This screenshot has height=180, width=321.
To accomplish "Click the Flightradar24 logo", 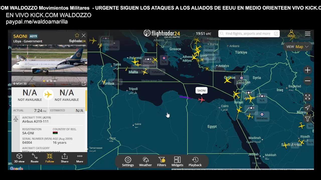I will coord(162,34).
